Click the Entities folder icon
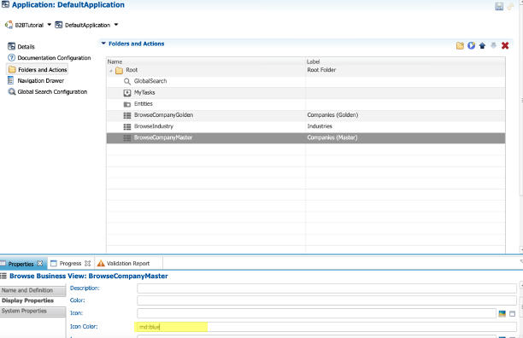 click(127, 104)
